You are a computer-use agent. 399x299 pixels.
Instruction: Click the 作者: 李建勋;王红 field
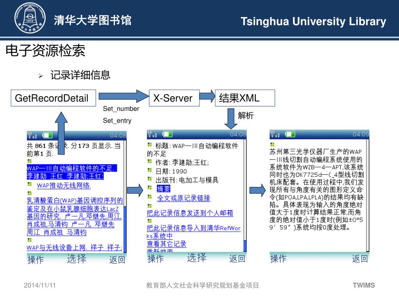182,162
